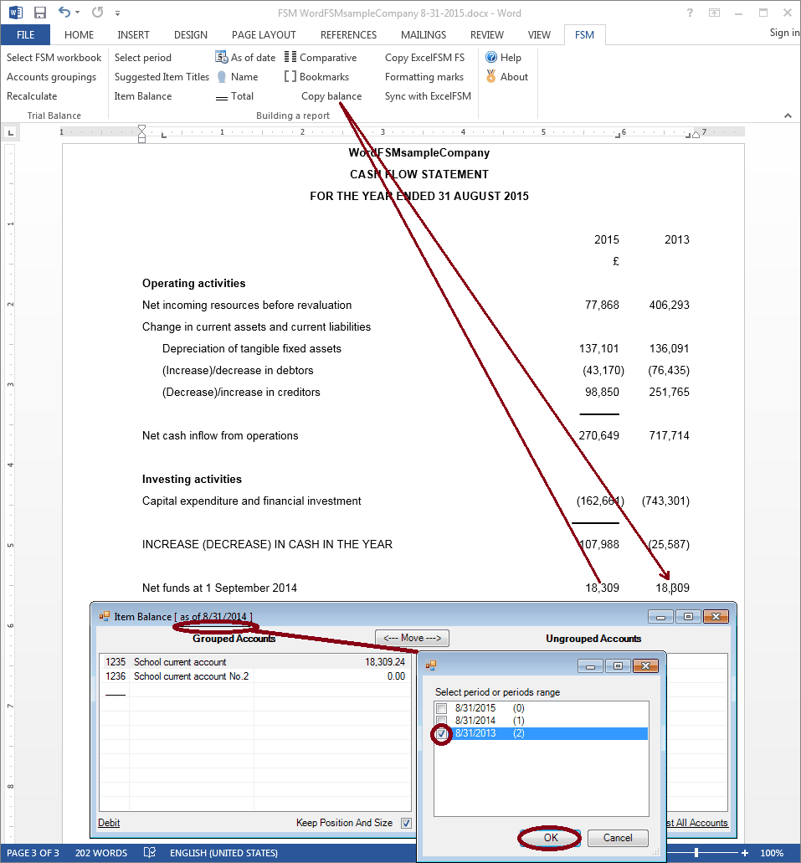
Task: Go to the PAGE LAYOUT tab
Action: (x=264, y=34)
